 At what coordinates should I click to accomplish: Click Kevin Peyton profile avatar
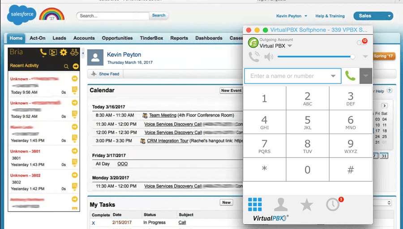tap(95, 58)
